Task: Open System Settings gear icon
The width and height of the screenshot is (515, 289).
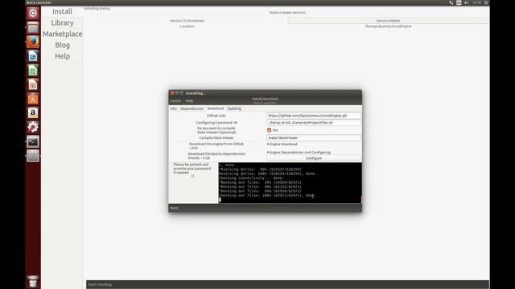Action: 33,127
